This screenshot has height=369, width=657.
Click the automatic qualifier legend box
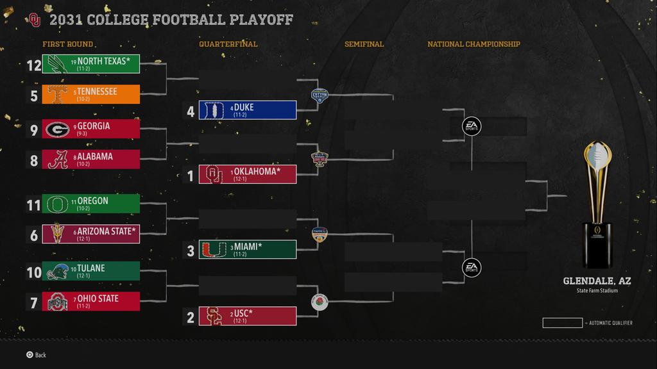(562, 323)
